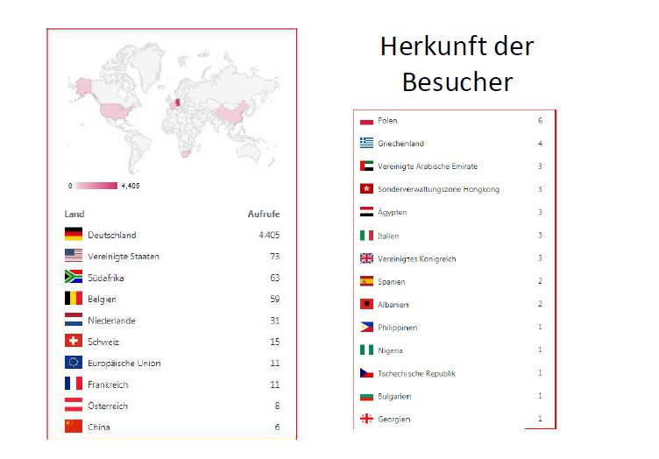Click the European Union flag icon

(74, 362)
